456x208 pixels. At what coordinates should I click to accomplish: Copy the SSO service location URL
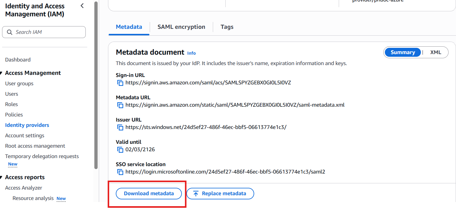click(x=120, y=172)
